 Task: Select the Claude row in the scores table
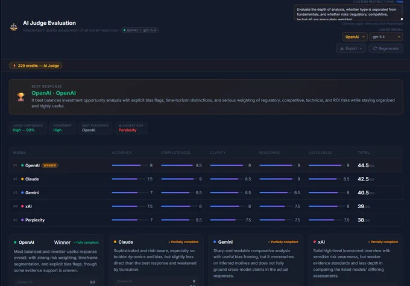click(x=206, y=179)
